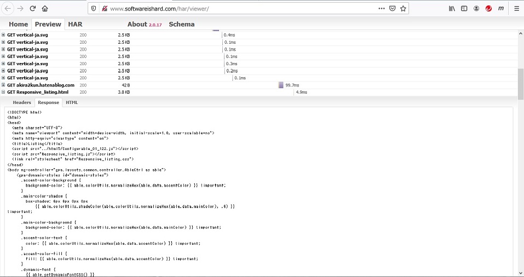Expand the vertical-ja.svg request with 0.4ms

[3, 34]
